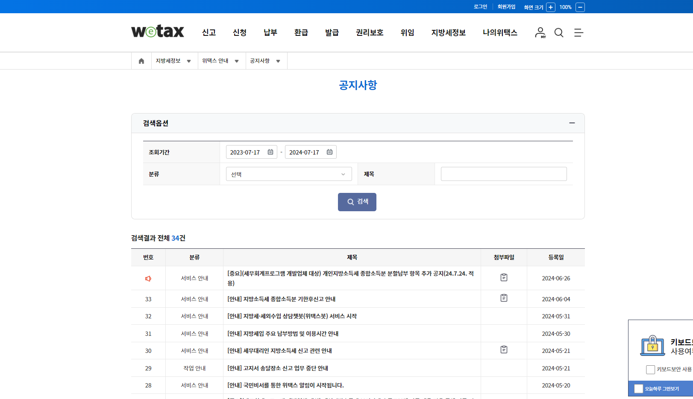Open attachment icon for 2024-06-26 notice

pyautogui.click(x=504, y=277)
